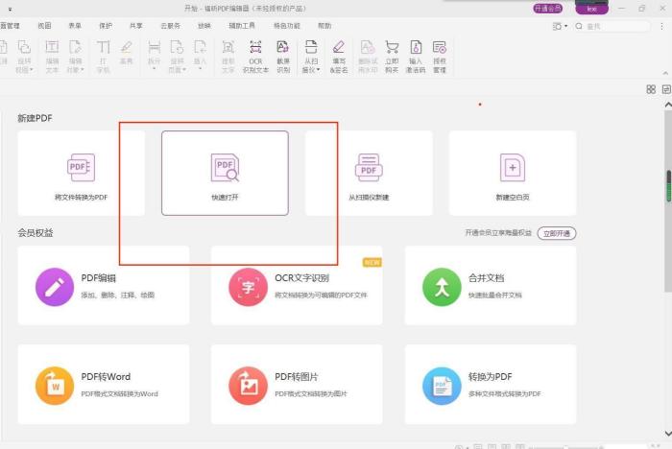Viewport: 672px width, 449px height.
Task: Select the 填写&签名 tool
Action: coord(339,56)
